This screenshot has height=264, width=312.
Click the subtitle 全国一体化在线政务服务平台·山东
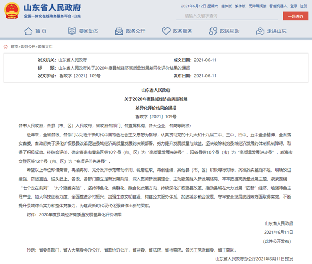(53, 16)
